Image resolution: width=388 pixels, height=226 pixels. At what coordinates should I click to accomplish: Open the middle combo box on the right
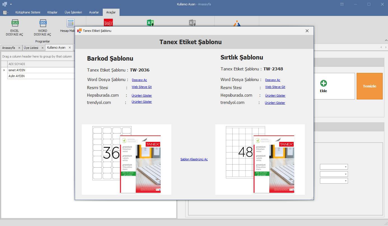tap(346, 174)
